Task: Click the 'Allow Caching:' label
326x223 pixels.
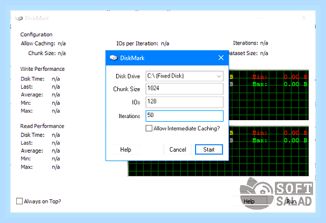Action: (38, 44)
